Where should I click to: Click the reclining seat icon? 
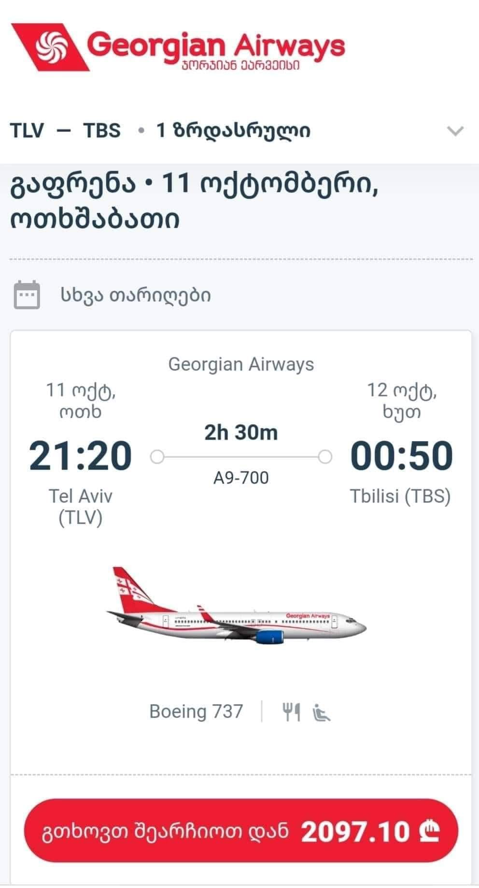[322, 712]
